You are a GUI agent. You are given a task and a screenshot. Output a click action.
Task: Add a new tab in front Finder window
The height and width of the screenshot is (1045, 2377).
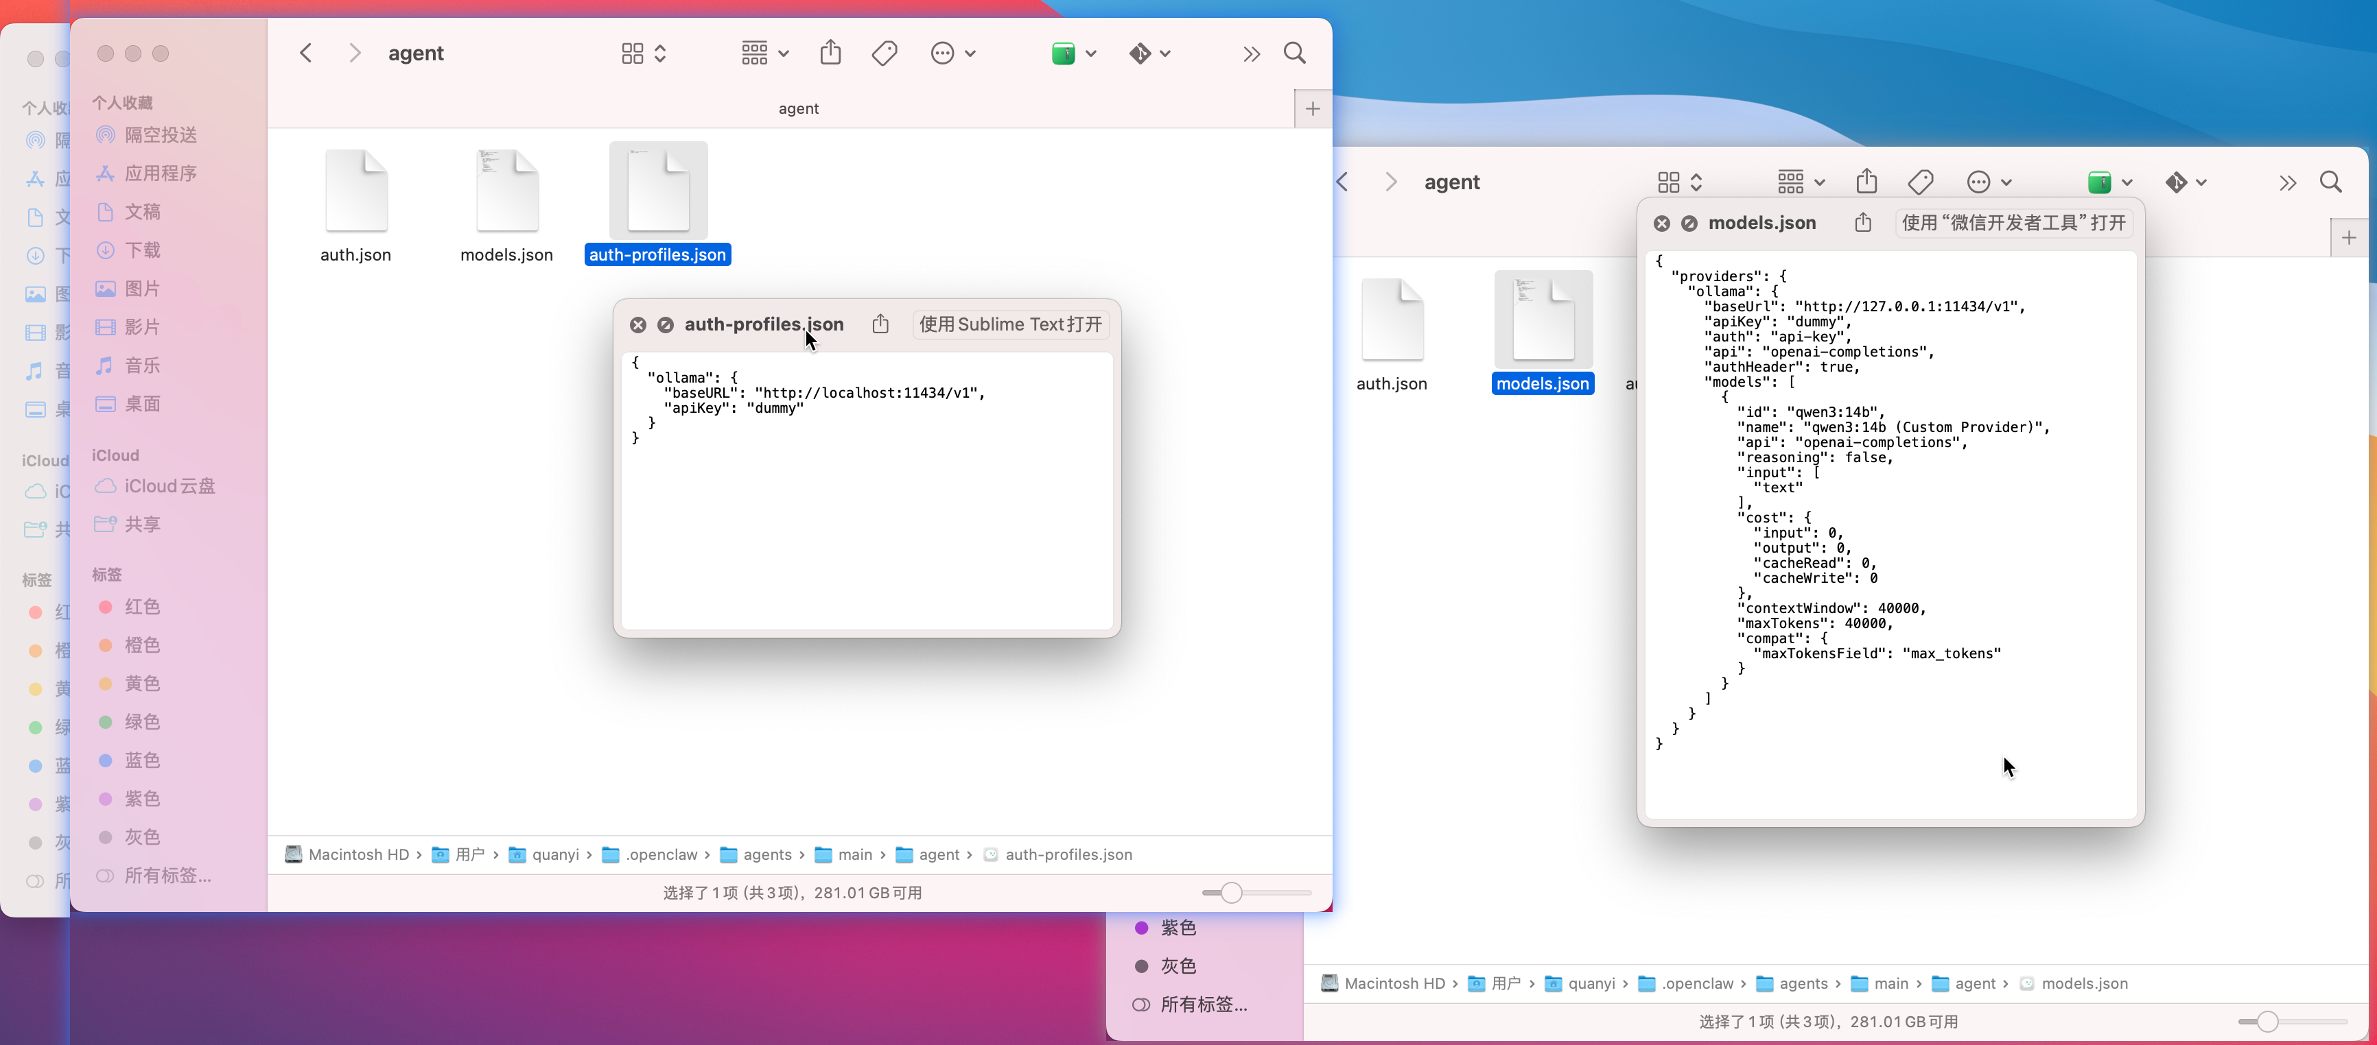(1312, 109)
